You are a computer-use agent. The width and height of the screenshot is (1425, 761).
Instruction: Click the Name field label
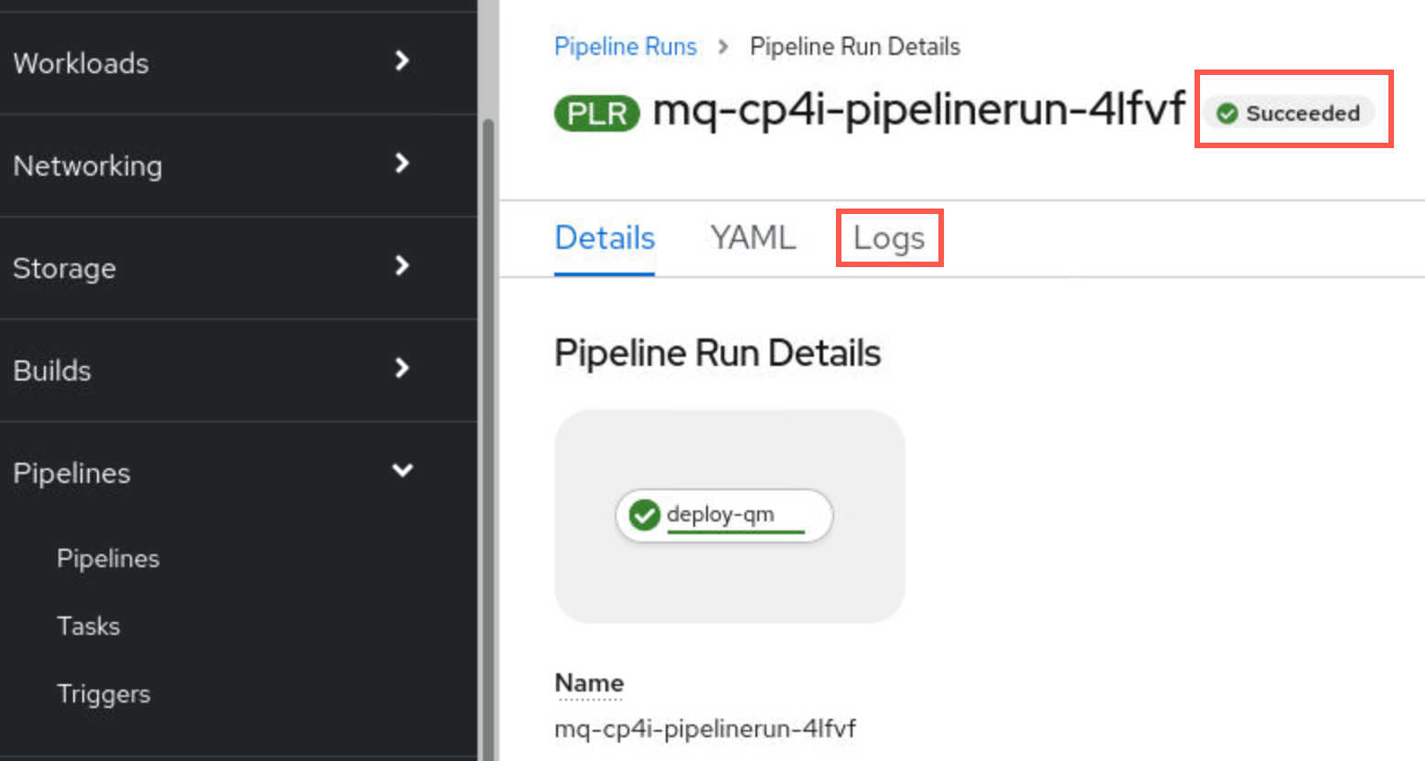pyautogui.click(x=589, y=683)
